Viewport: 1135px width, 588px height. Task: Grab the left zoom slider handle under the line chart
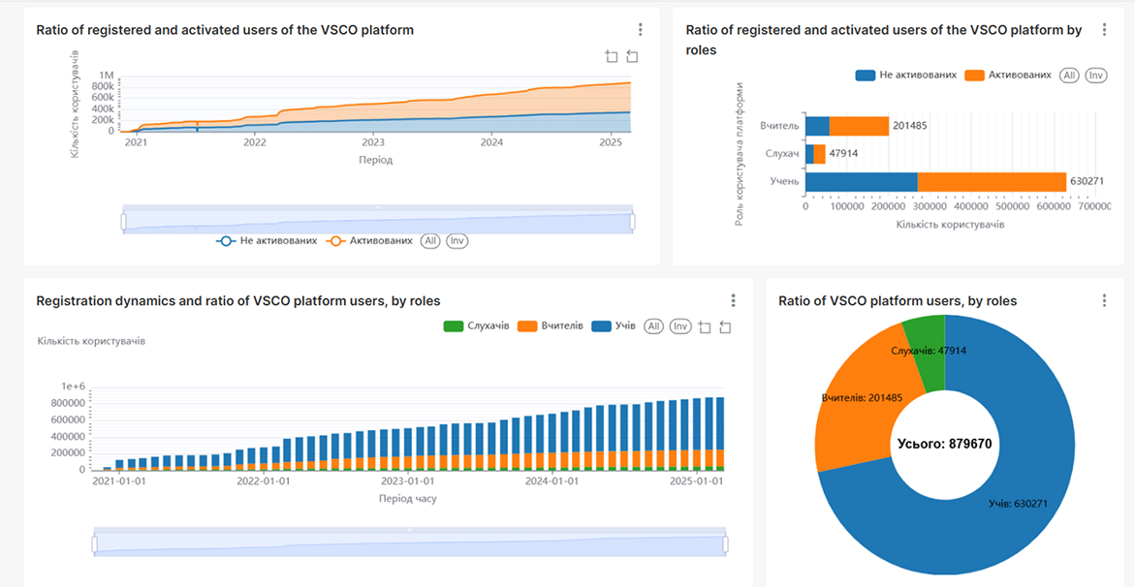[x=124, y=221]
